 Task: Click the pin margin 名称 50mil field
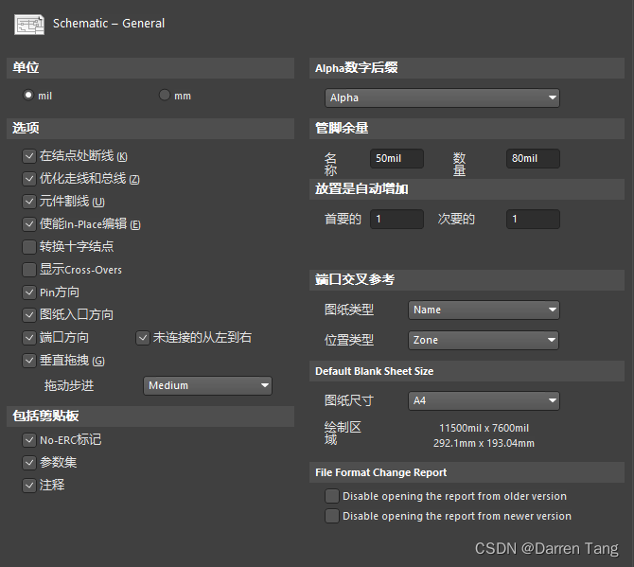(x=396, y=158)
